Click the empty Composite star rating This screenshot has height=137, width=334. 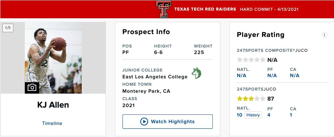[x=251, y=60]
